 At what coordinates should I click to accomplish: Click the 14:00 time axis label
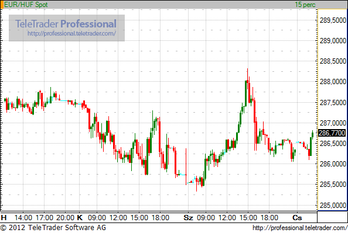(x=23, y=218)
